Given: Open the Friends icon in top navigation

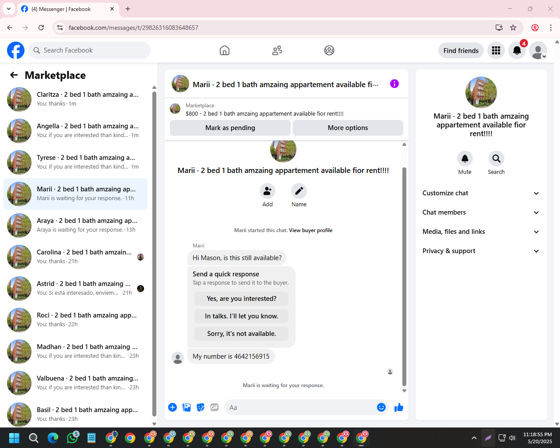Looking at the screenshot, I should coord(277,50).
